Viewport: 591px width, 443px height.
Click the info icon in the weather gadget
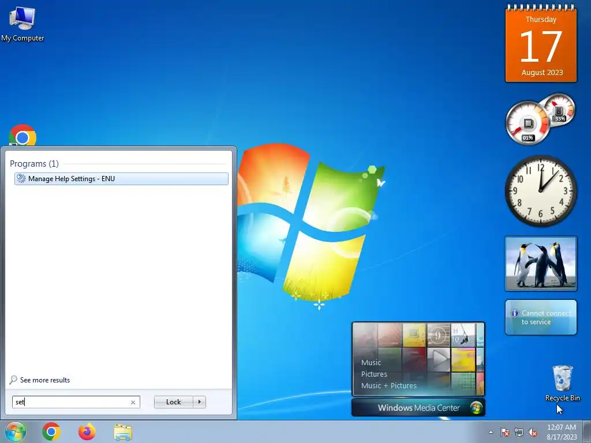[514, 313]
